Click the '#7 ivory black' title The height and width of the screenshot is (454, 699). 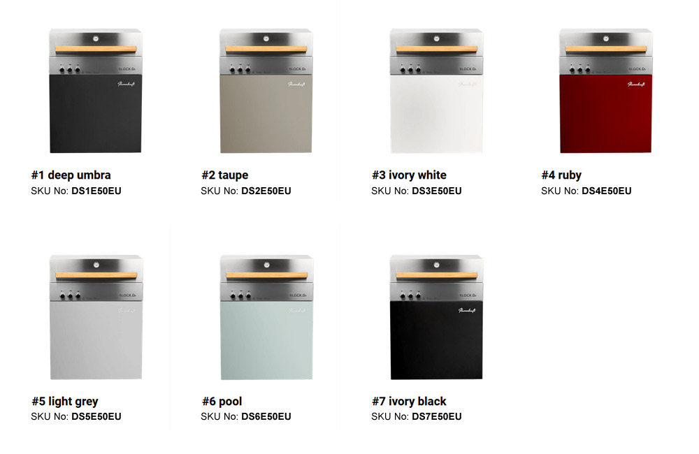pos(409,402)
